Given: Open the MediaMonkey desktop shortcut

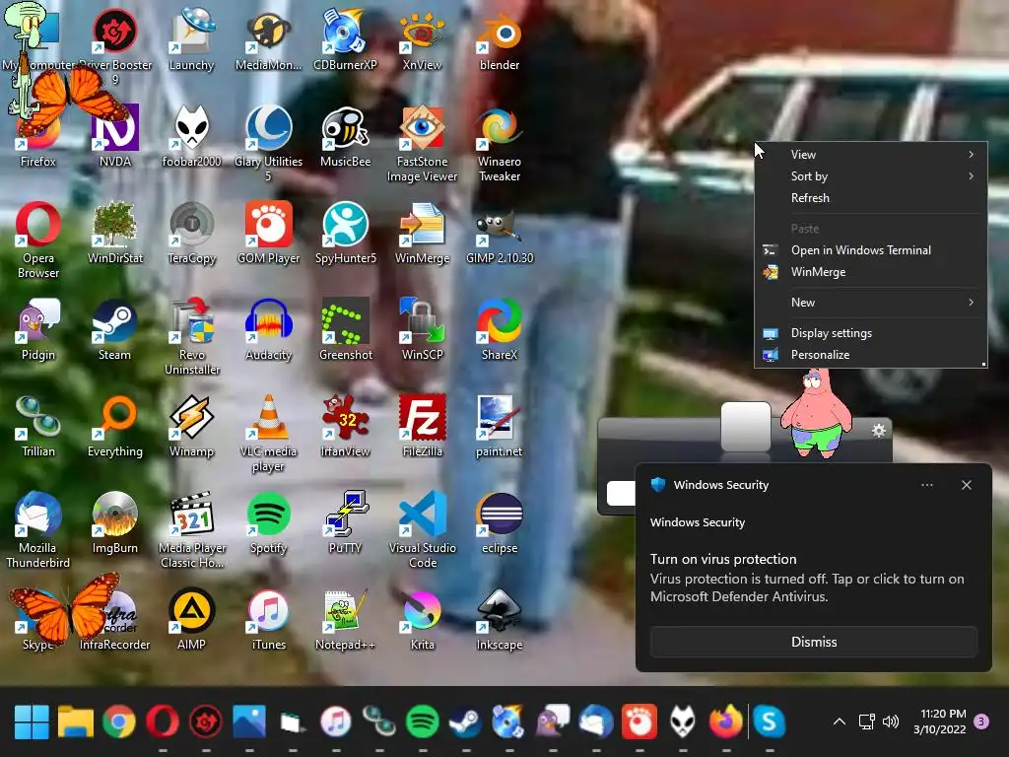Looking at the screenshot, I should click(268, 38).
